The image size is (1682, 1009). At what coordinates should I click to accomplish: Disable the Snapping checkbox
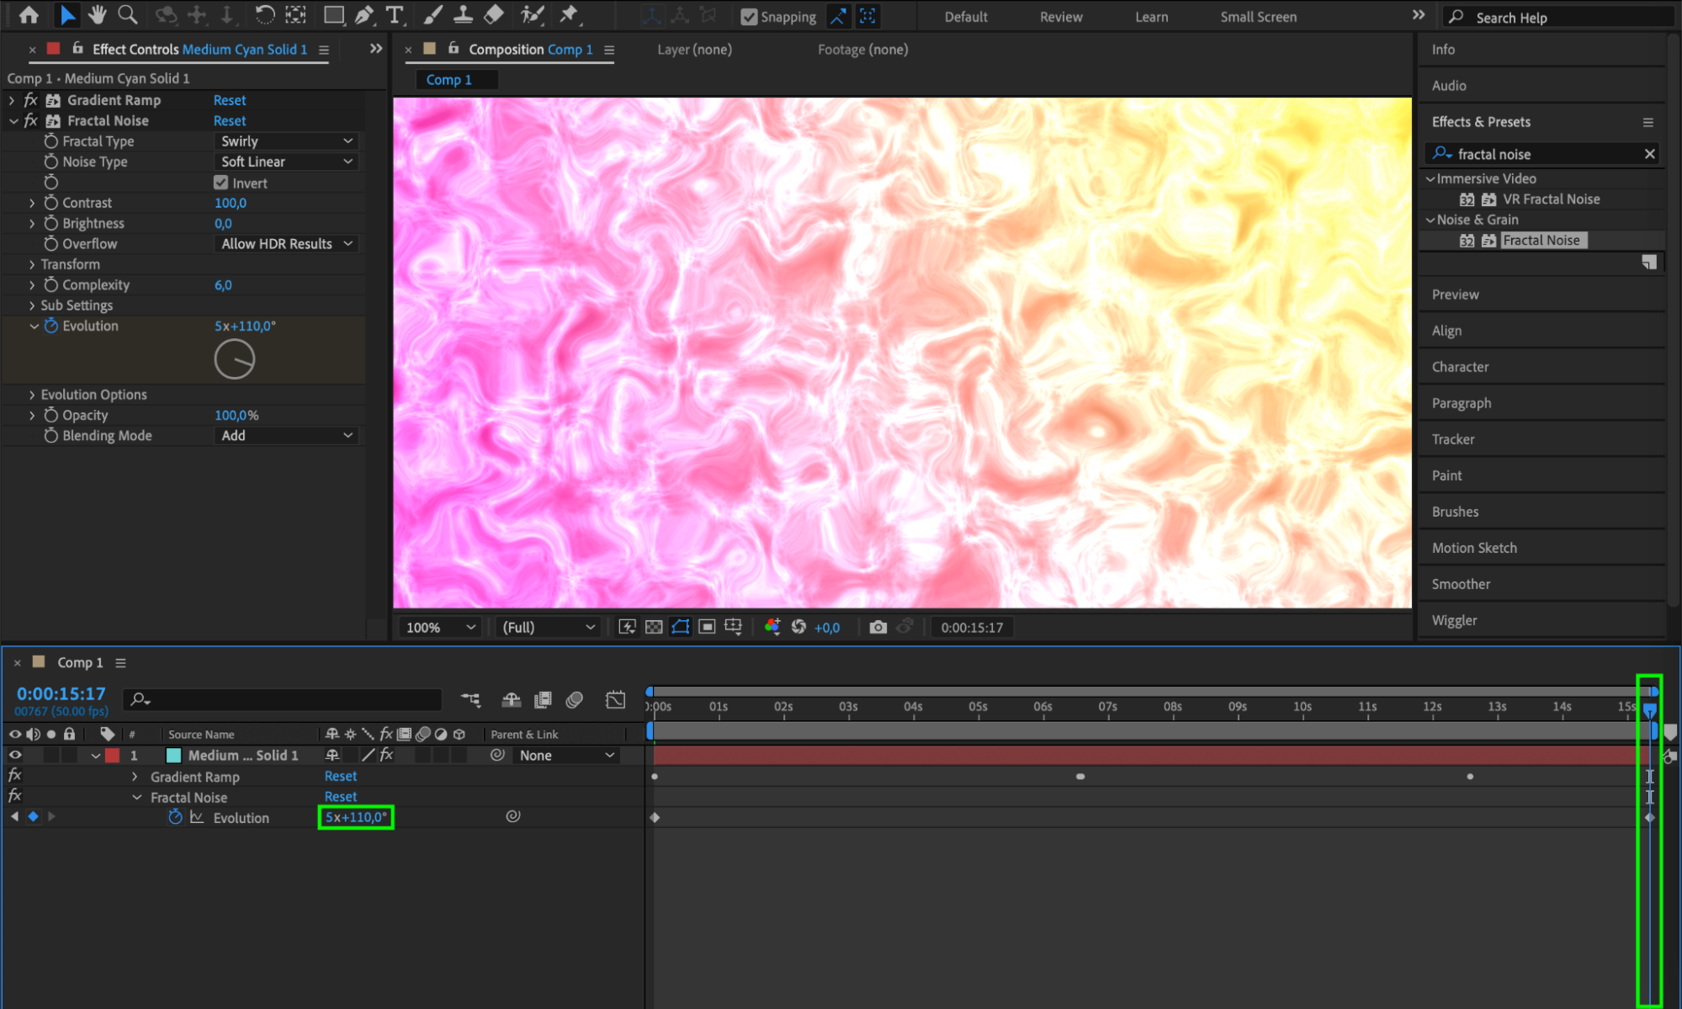click(x=748, y=17)
